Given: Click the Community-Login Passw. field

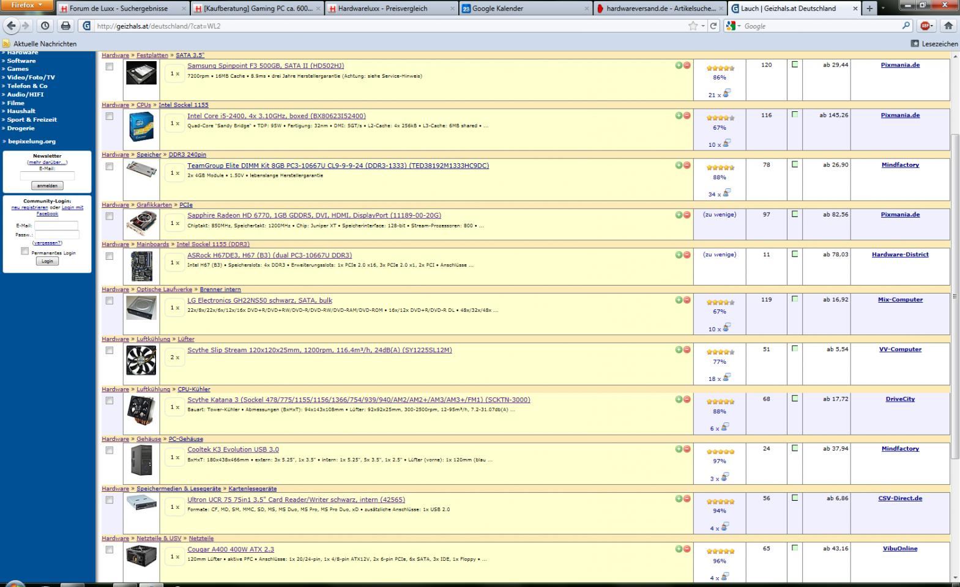Looking at the screenshot, I should coord(57,235).
